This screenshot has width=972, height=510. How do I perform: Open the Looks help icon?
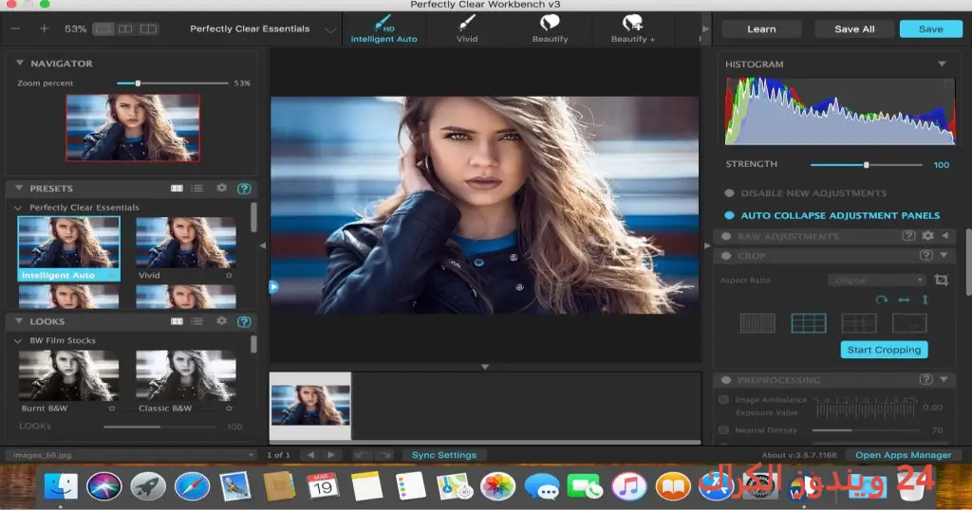point(244,321)
